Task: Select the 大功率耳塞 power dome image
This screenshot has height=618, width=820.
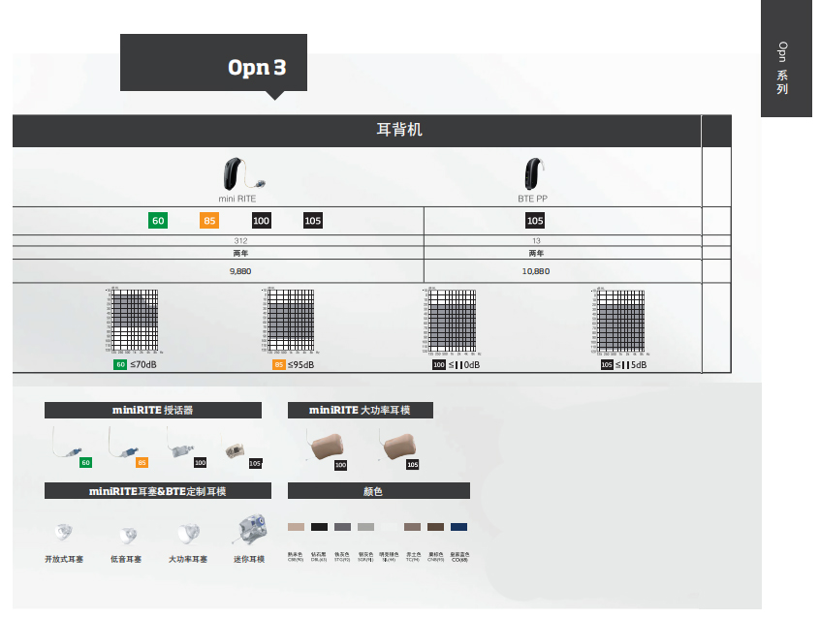Action: tap(187, 532)
